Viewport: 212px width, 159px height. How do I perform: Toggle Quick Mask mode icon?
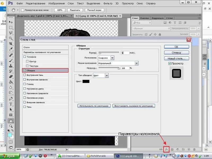[11, 142]
